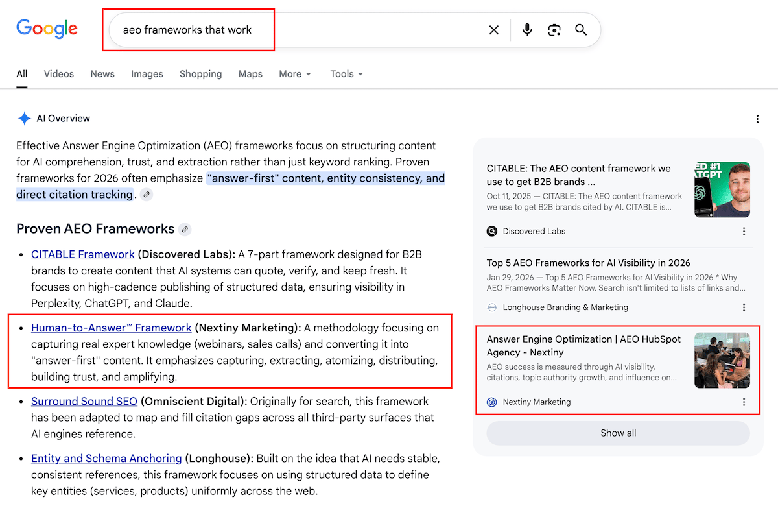
Task: Click the AEO success is measured snippet
Action: coord(582,372)
